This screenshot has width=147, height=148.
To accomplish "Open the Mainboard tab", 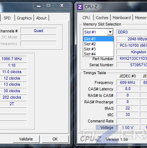I will pyautogui.click(x=122, y=18).
